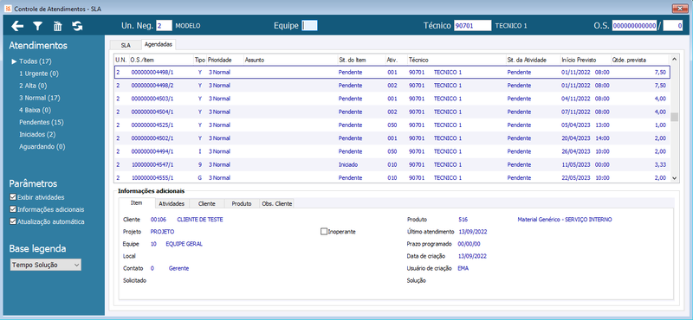Select row 000000004498/2
The image size is (693, 320).
coord(392,85)
